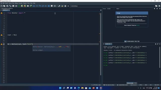The width and height of the screenshot is (161, 90).
Task: Create a new file from the toolbar
Action: pyautogui.click(x=2, y=6)
